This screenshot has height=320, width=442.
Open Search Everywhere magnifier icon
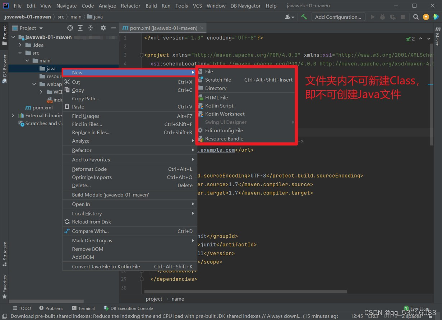(x=416, y=17)
